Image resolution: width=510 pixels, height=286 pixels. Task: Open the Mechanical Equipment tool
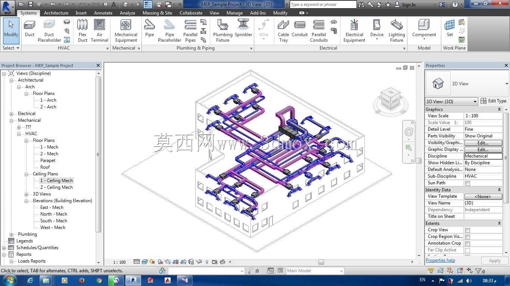126,31
